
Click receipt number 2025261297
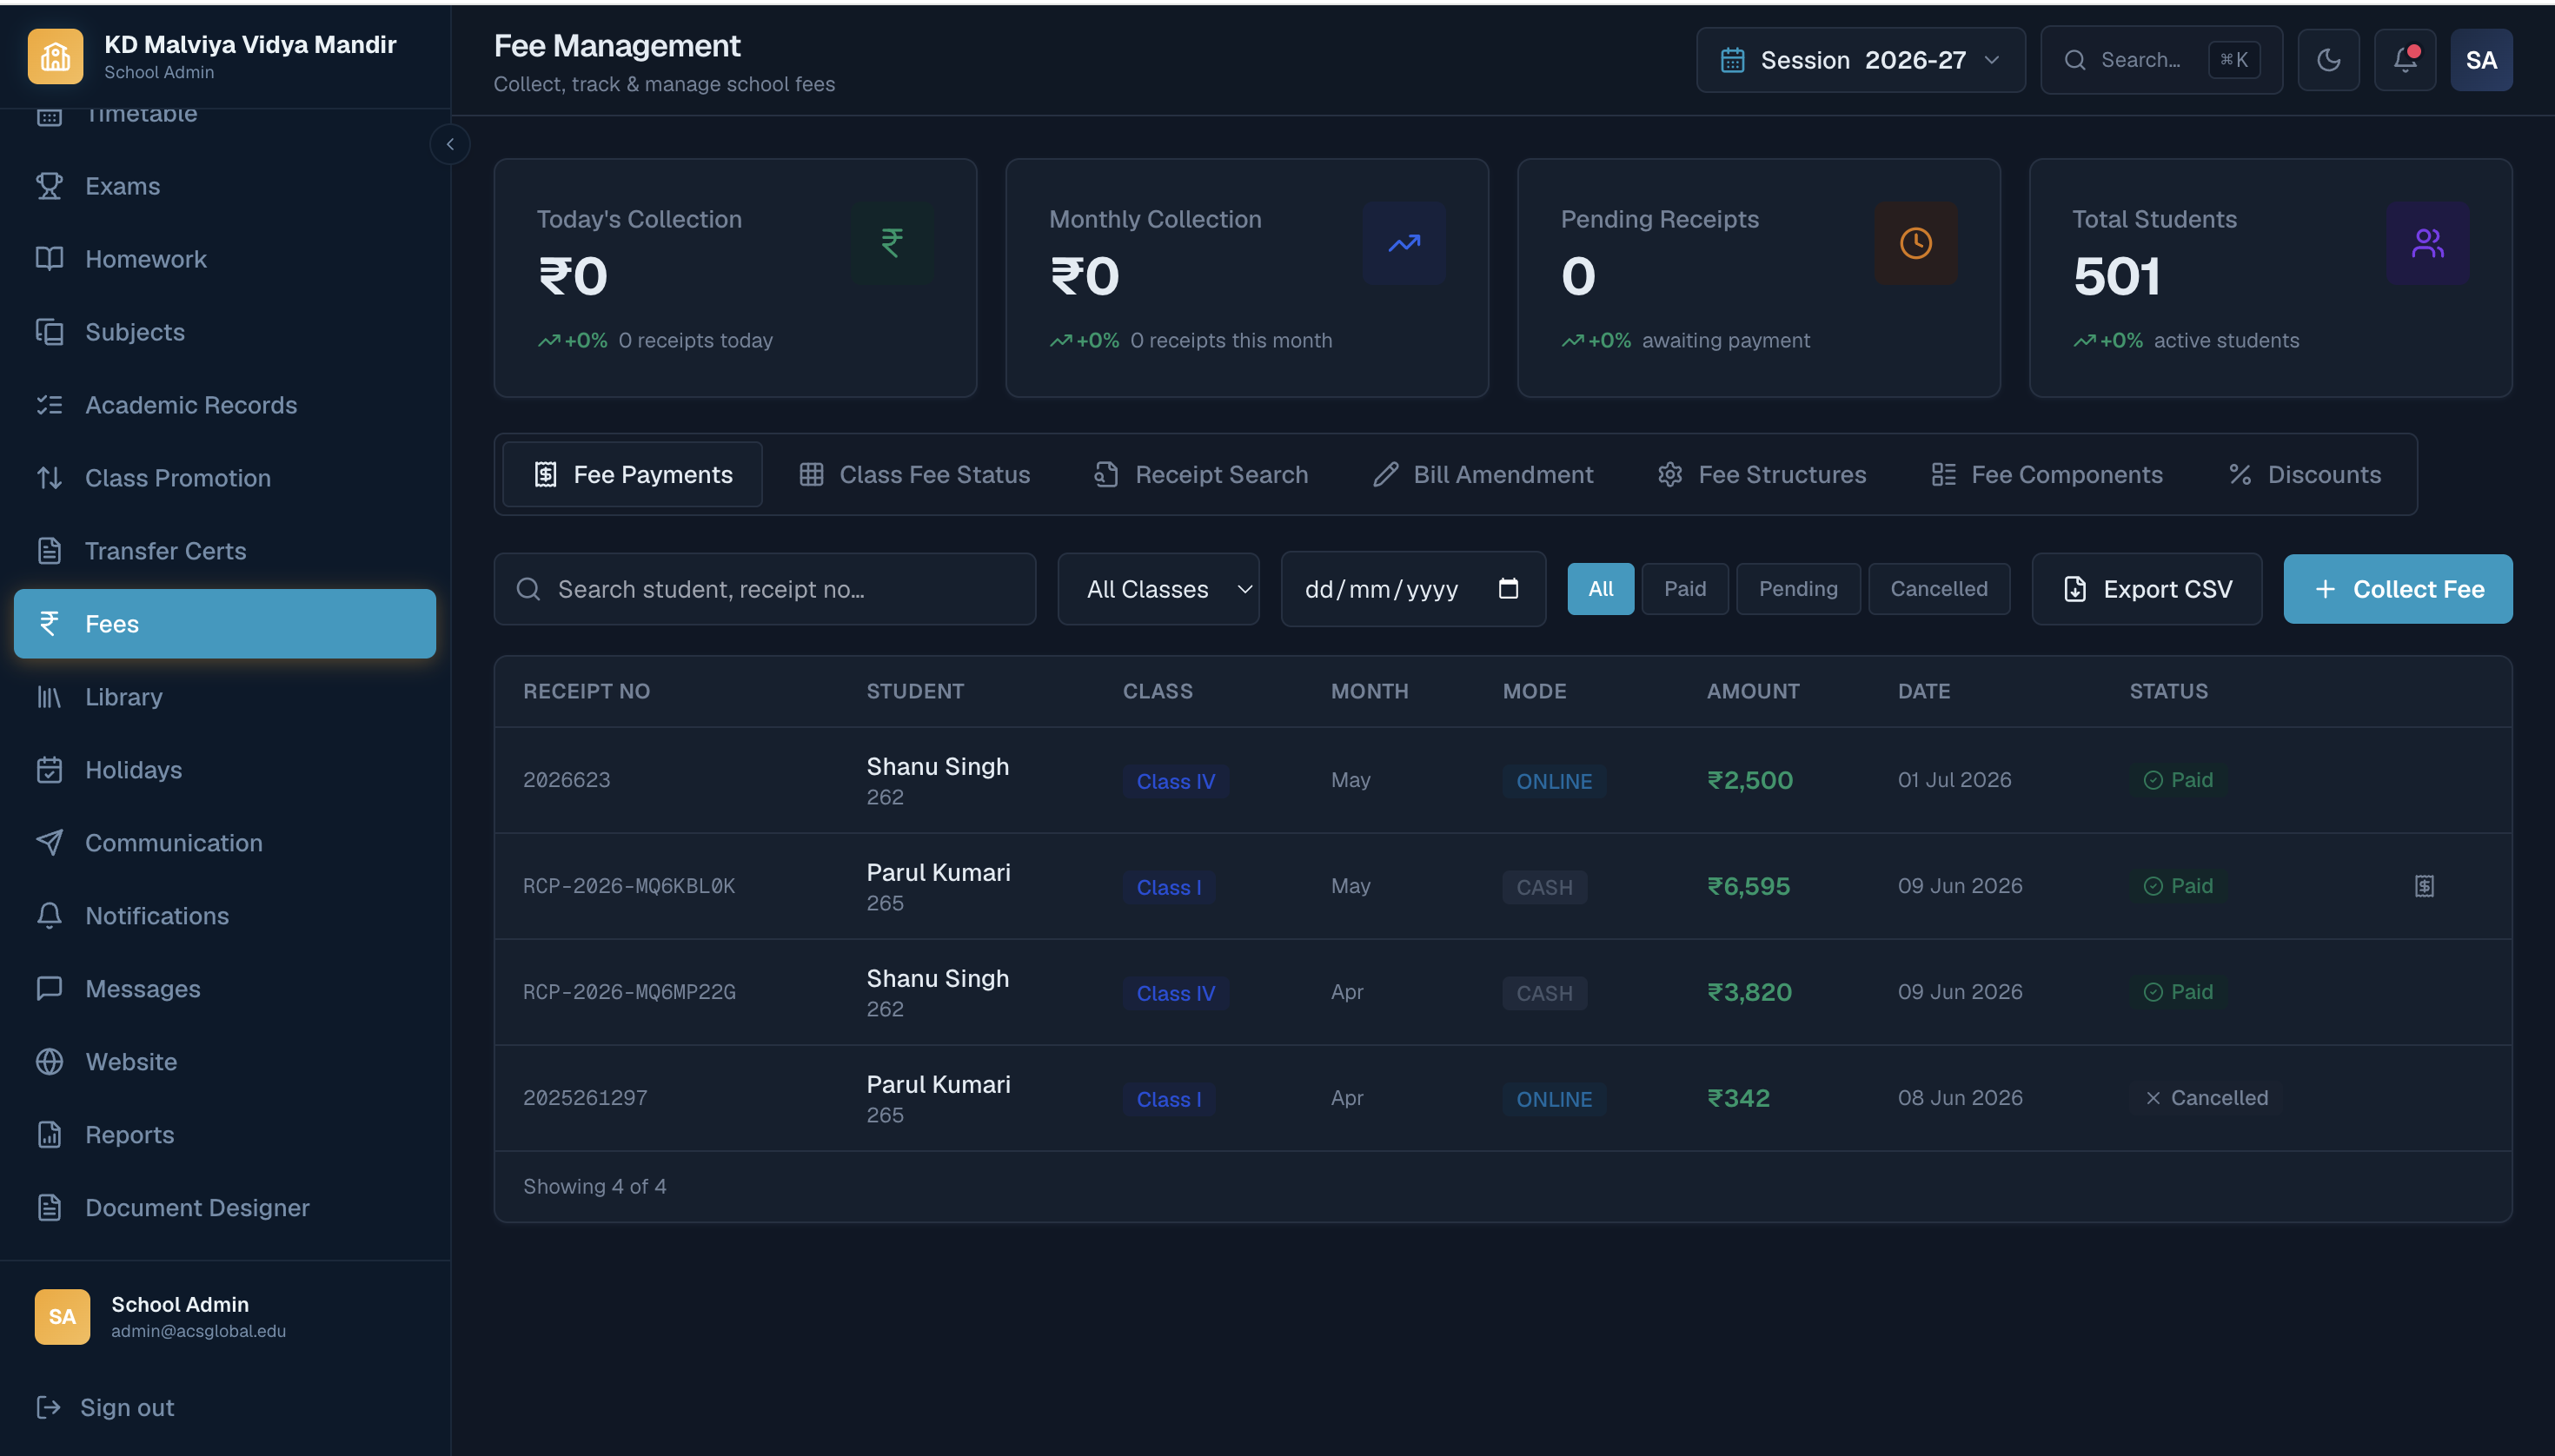585,1098
